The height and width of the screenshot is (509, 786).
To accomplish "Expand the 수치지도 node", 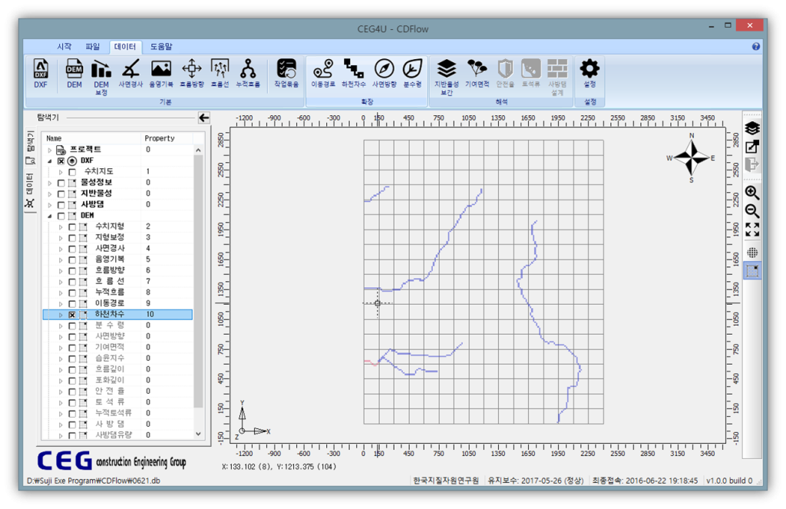I will tap(61, 172).
